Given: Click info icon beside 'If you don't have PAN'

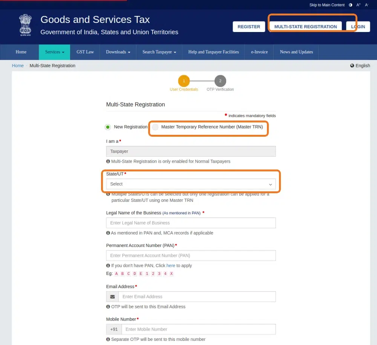Looking at the screenshot, I should (x=108, y=266).
